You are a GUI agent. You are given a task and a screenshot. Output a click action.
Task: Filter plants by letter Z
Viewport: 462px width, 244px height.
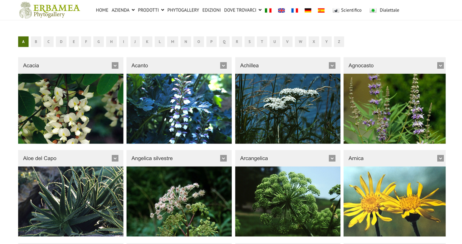point(339,41)
